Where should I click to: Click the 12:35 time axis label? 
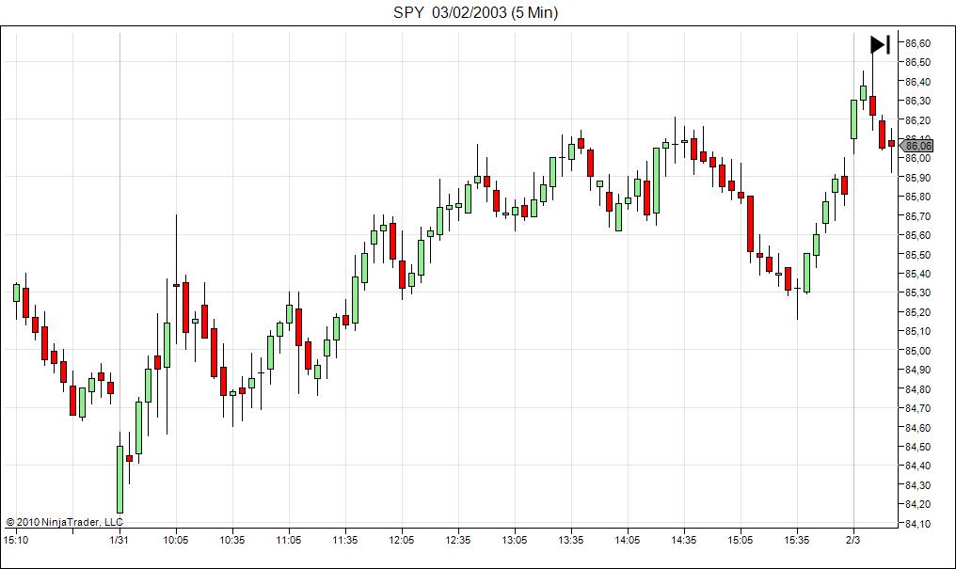pyautogui.click(x=458, y=540)
